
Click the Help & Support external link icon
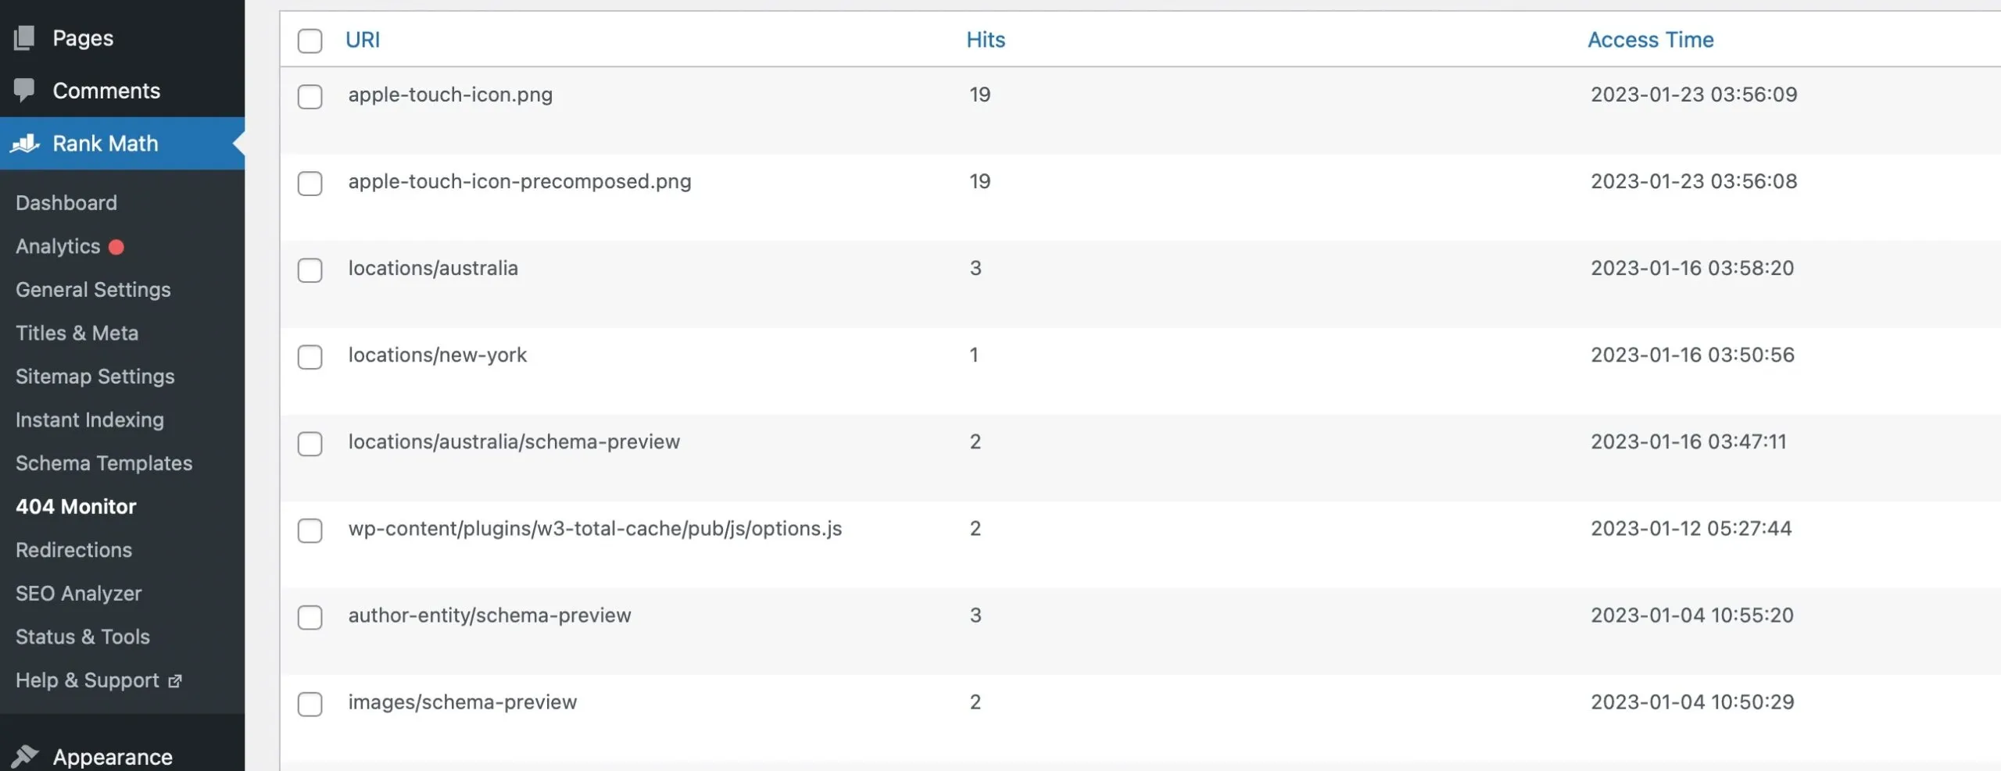[x=175, y=681]
